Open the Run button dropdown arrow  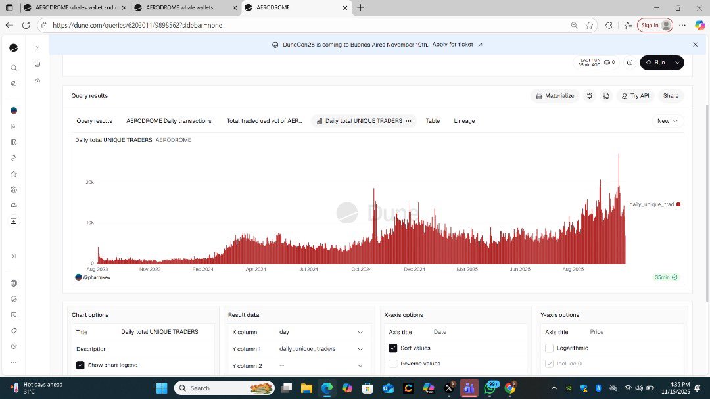point(677,62)
